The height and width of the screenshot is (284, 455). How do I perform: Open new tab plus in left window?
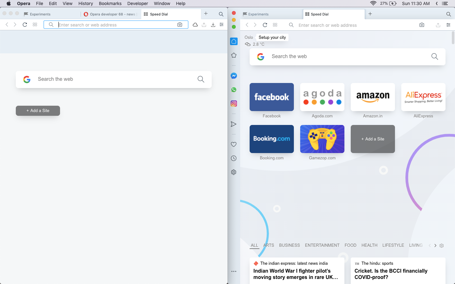(206, 14)
